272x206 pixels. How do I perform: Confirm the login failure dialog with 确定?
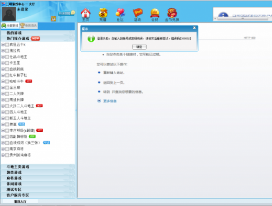tap(139, 47)
